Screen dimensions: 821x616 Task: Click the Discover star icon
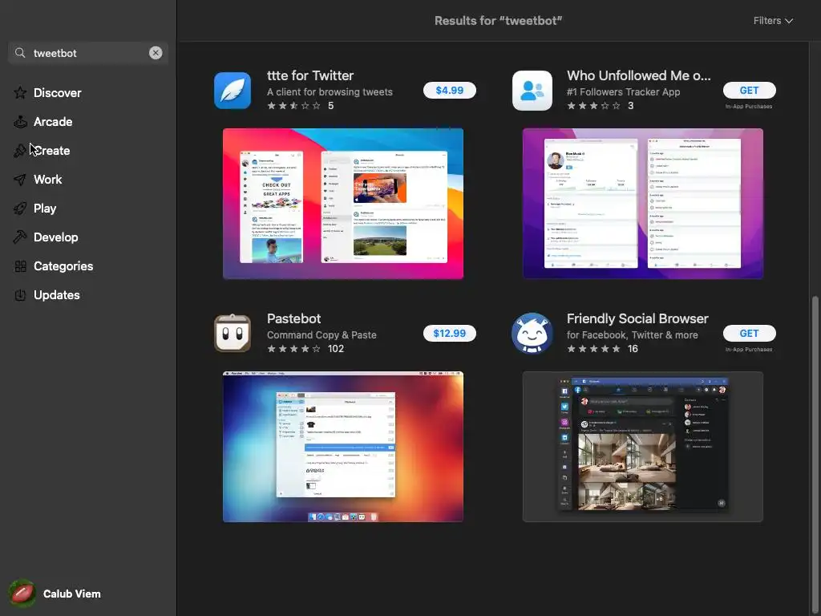click(x=20, y=93)
